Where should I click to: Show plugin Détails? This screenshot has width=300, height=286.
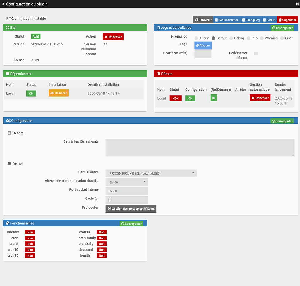click(269, 20)
